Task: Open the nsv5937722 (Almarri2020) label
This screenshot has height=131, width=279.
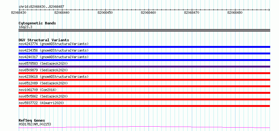Action: (x=41, y=103)
